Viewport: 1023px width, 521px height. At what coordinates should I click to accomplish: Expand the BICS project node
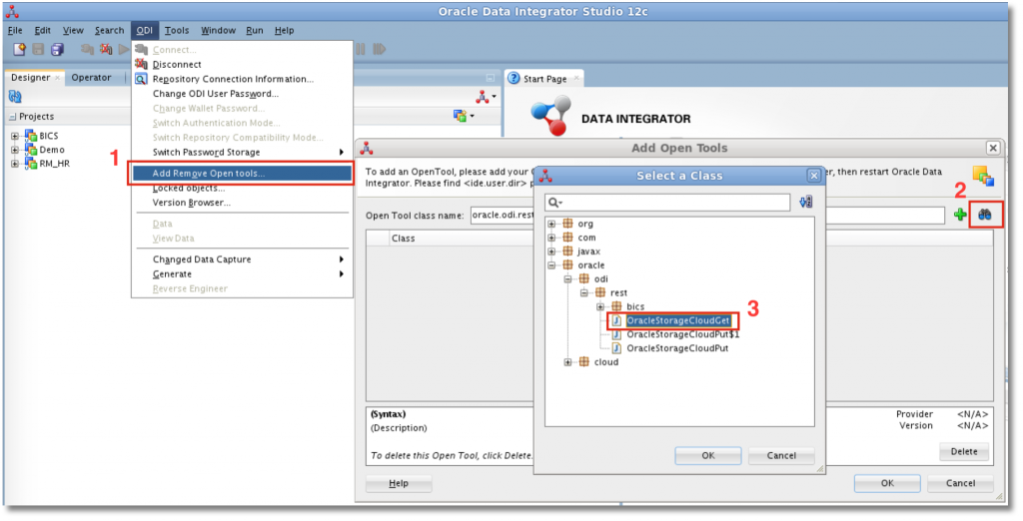click(x=14, y=137)
